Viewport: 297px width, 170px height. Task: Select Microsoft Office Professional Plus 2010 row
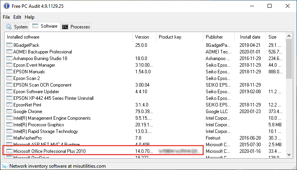click(x=49, y=151)
